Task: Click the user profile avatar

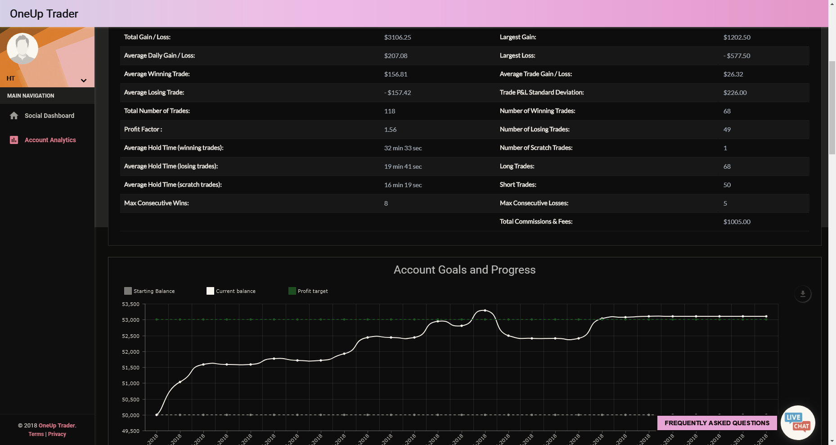Action: pos(22,49)
